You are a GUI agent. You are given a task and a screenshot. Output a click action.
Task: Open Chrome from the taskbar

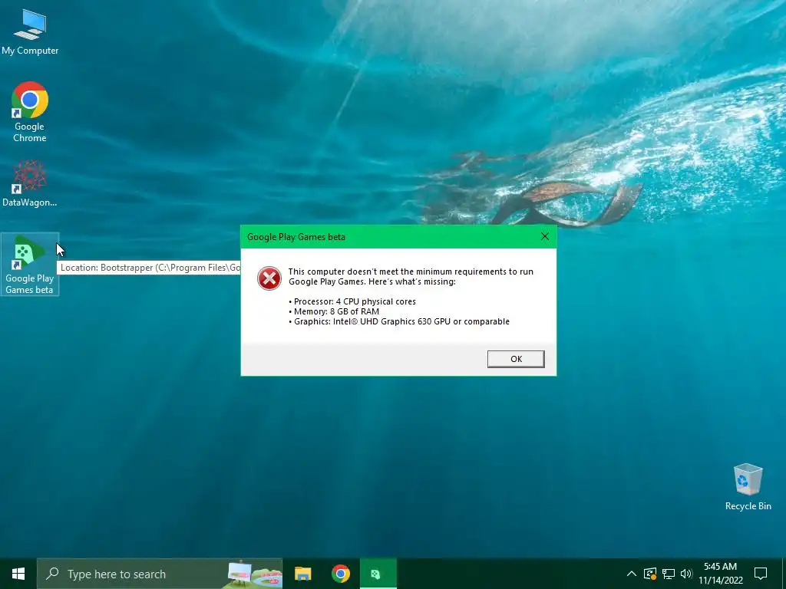click(x=340, y=574)
